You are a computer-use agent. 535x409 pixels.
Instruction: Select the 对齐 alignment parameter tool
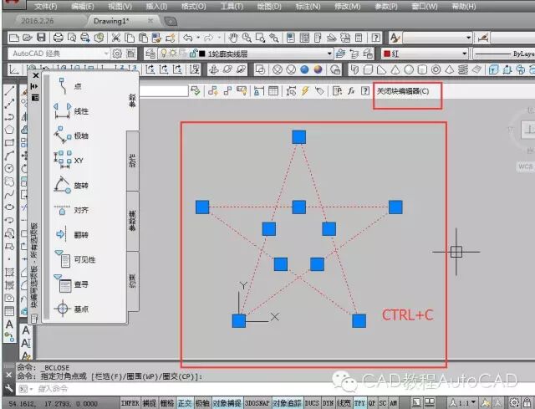coord(71,210)
